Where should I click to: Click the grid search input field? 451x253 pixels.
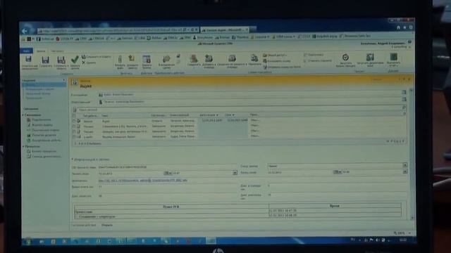[x=239, y=110]
